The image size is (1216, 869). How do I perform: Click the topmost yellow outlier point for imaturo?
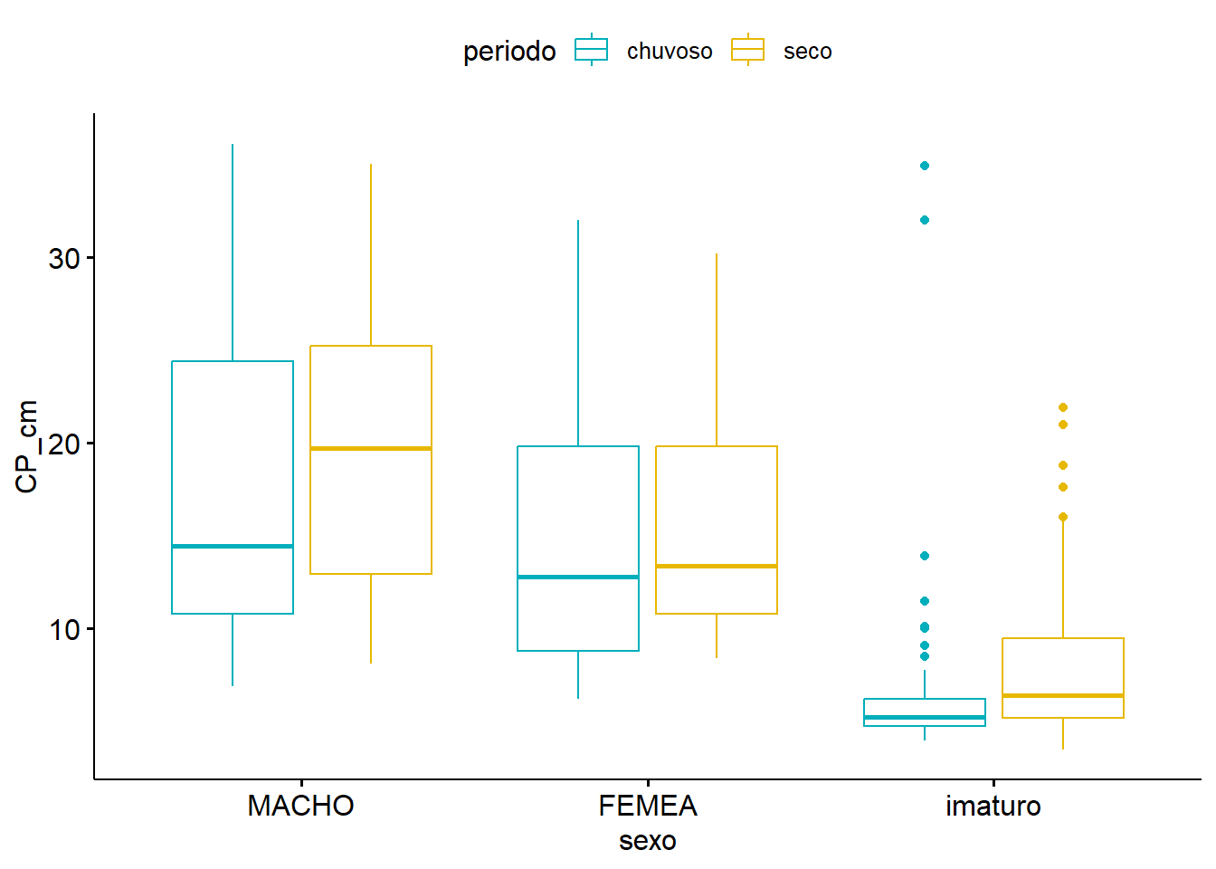1063,407
